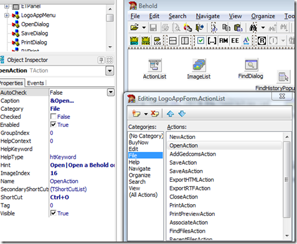Select PrintDialog in the structure tree

(x=34, y=42)
